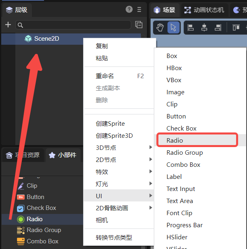Select the hand pan tool
The image size is (247, 249).
tap(160, 27)
